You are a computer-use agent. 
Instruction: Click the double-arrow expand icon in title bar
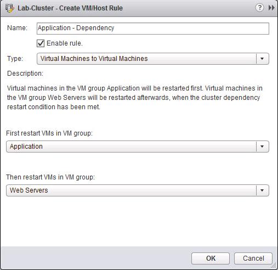tap(271, 8)
